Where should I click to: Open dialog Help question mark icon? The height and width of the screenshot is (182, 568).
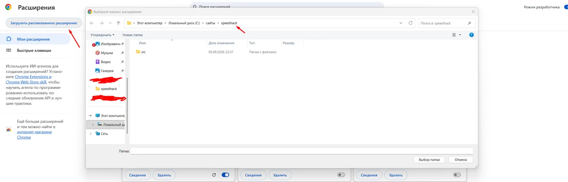(471, 35)
